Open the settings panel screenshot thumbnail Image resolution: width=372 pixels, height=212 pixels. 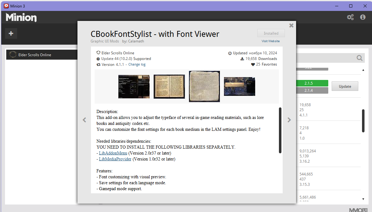pos(134,86)
